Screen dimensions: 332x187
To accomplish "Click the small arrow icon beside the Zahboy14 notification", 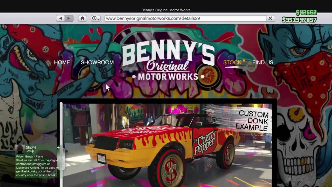I will (x=58, y=148).
